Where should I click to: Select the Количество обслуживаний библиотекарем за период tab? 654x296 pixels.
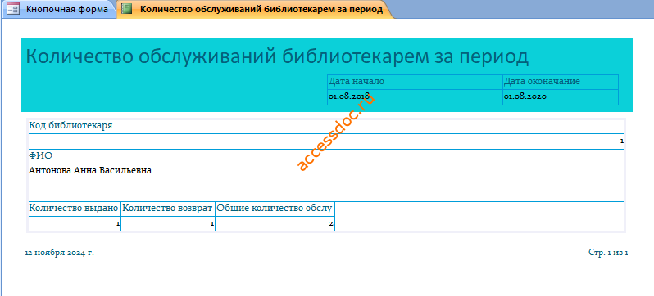click(x=254, y=9)
